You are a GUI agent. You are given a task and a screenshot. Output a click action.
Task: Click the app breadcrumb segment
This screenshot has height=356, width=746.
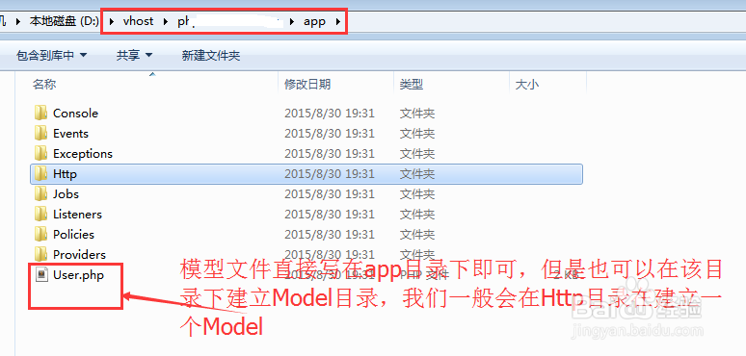[x=314, y=21]
